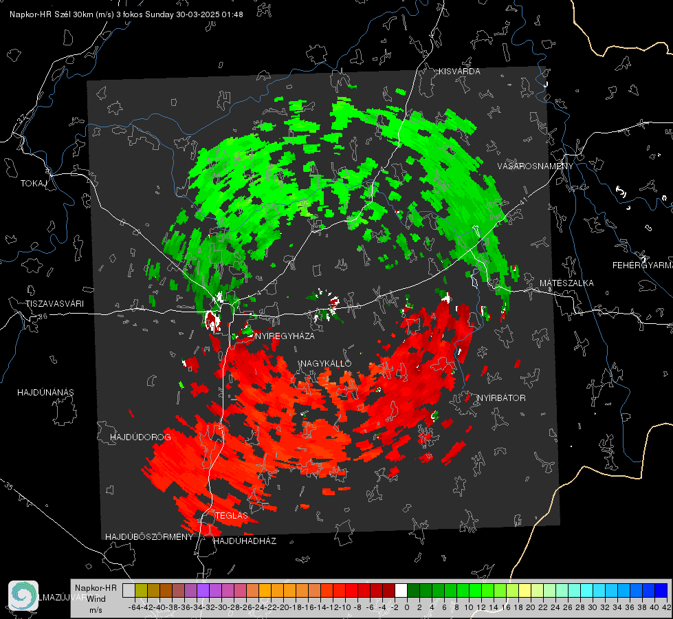Select the TOKAJ city label
The width and height of the screenshot is (673, 619).
pos(34,184)
